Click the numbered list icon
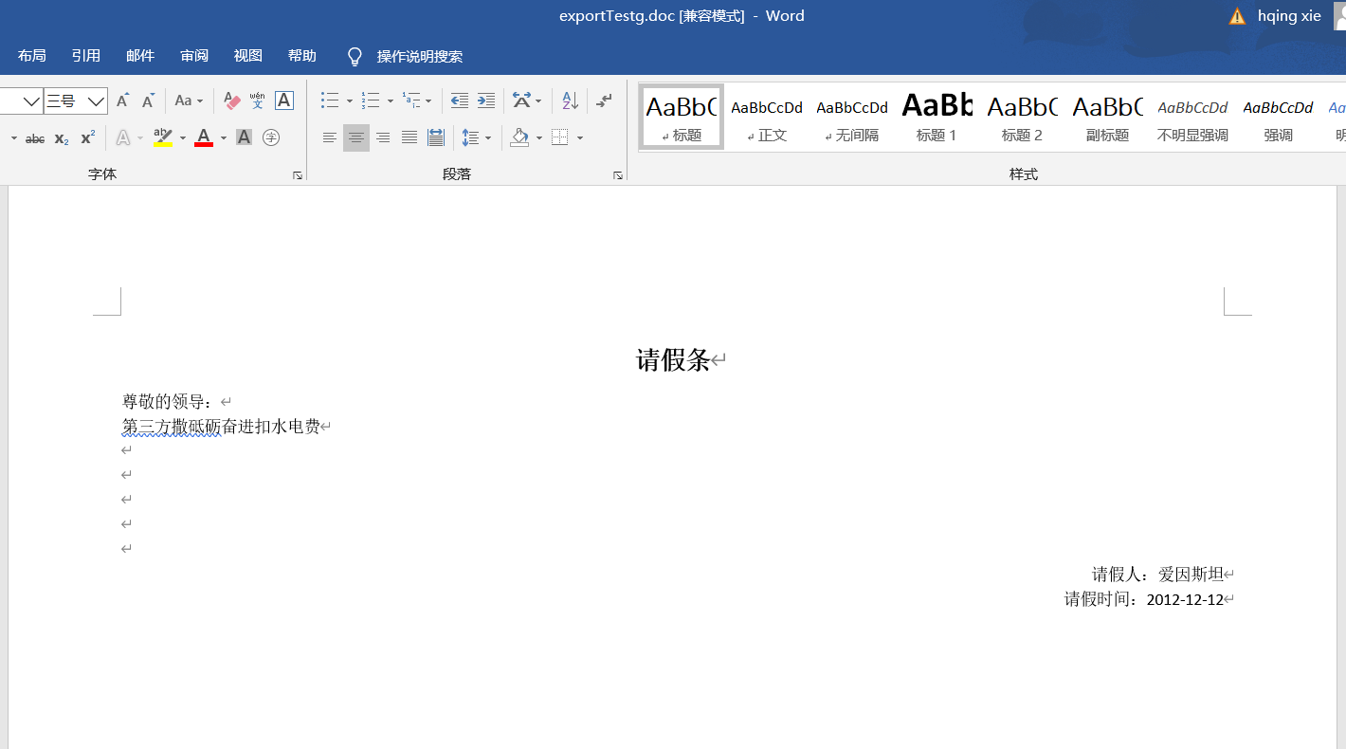Screen dimensions: 1346x749 [x=371, y=100]
